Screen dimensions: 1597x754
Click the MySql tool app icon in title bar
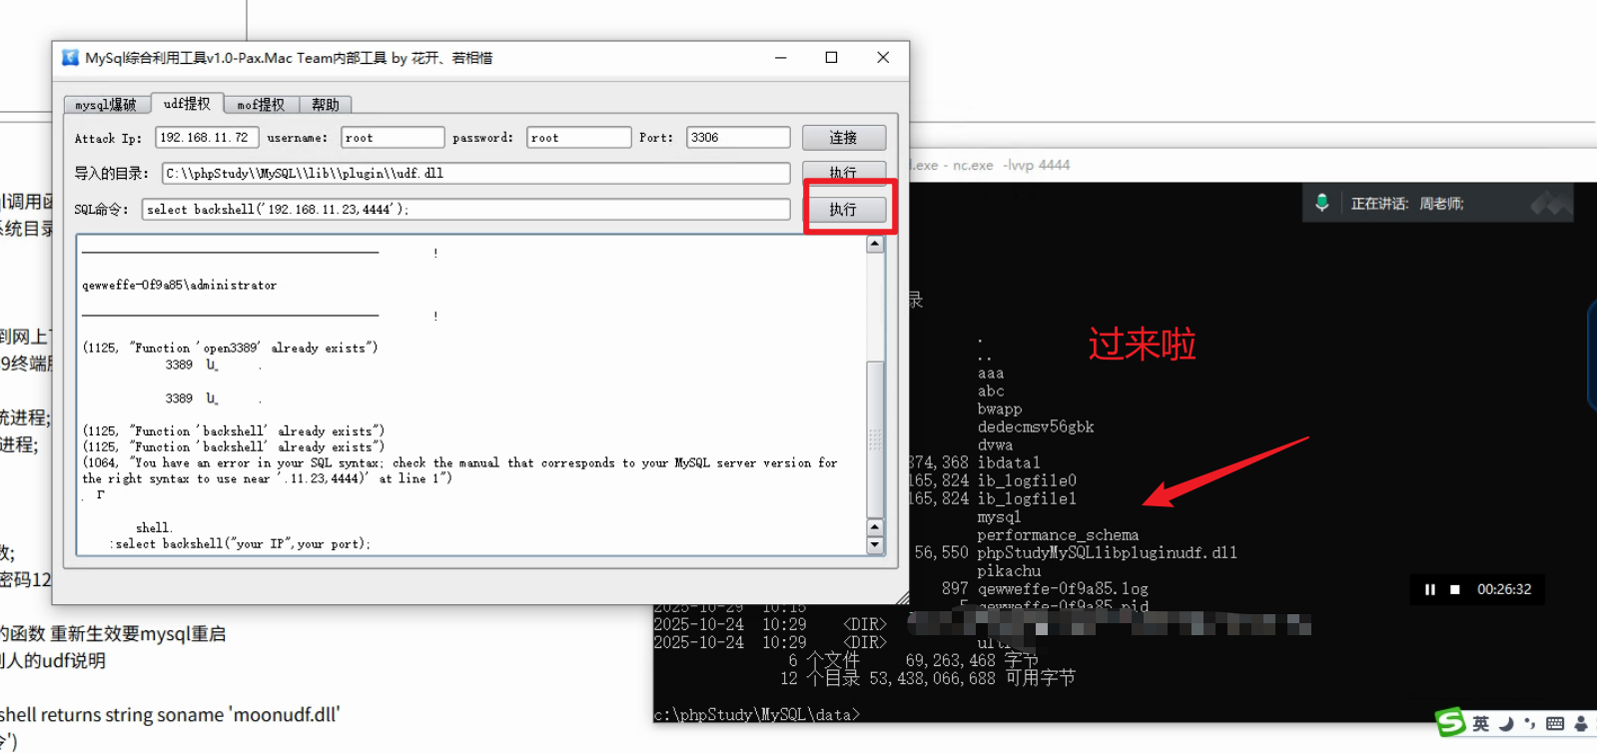click(x=70, y=58)
